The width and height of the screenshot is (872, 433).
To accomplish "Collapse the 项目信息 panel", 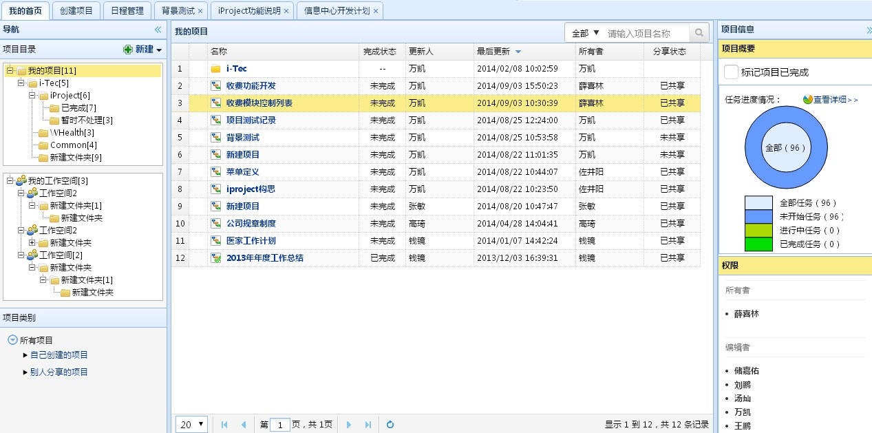I will (x=869, y=30).
